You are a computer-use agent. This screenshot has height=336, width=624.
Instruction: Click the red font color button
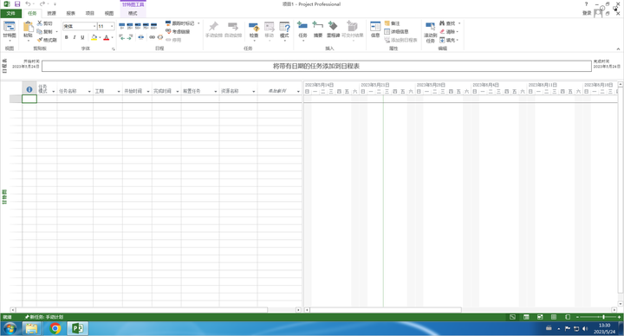pos(107,37)
